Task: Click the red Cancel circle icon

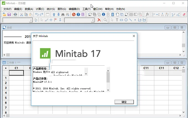Action: pyautogui.click(x=74, y=14)
